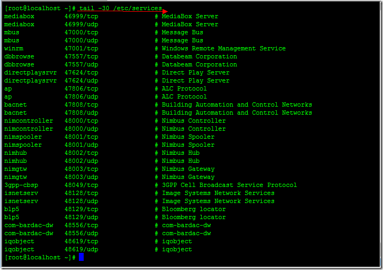Click port 48556/udp
The height and width of the screenshot is (270, 383).
pyautogui.click(x=82, y=234)
